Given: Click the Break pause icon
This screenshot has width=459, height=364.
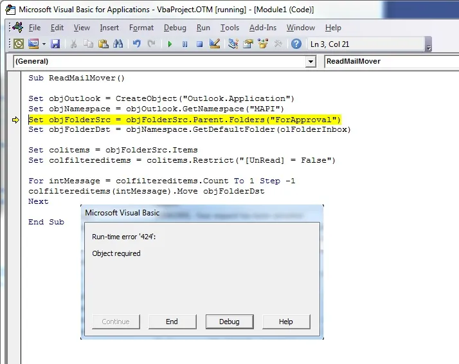Looking at the screenshot, I should click(184, 44).
